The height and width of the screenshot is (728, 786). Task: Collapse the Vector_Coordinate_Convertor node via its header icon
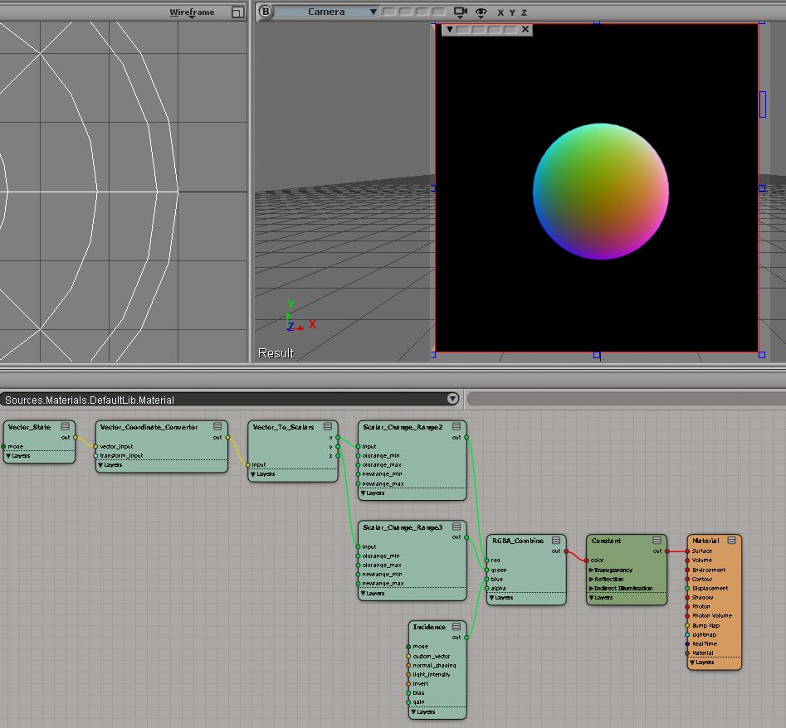point(217,426)
